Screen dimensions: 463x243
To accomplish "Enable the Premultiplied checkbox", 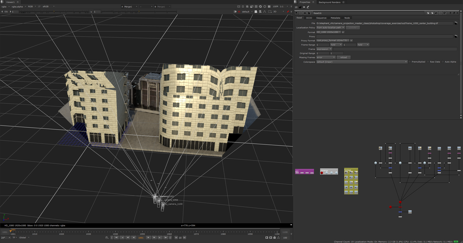I will pyautogui.click(x=410, y=62).
